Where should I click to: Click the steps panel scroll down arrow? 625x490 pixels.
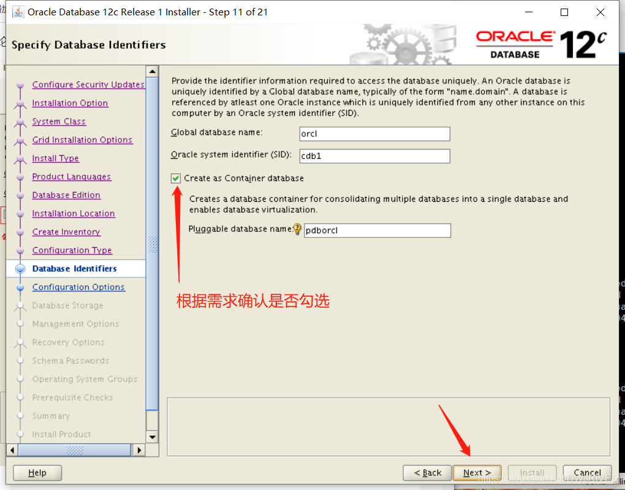click(152, 437)
